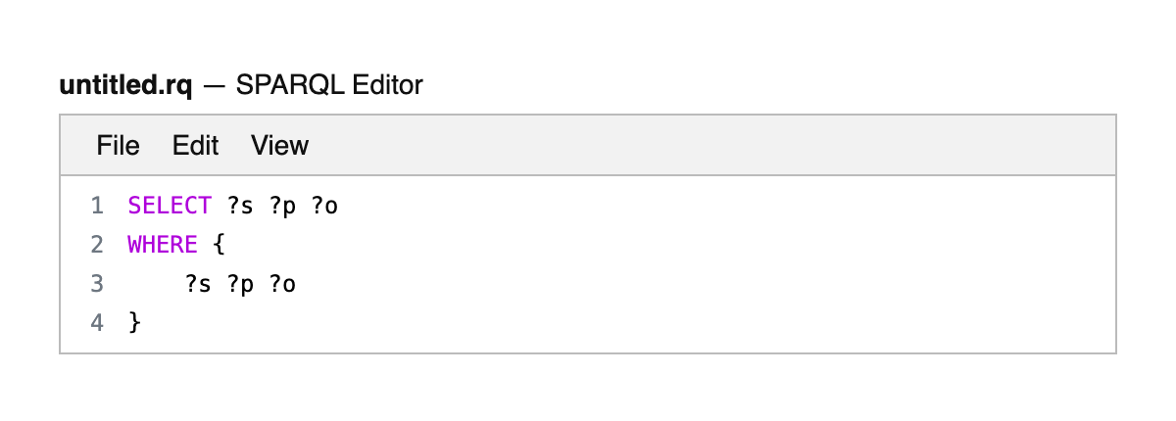Click the untitled.rq file name in the title

pyautogui.click(x=125, y=85)
